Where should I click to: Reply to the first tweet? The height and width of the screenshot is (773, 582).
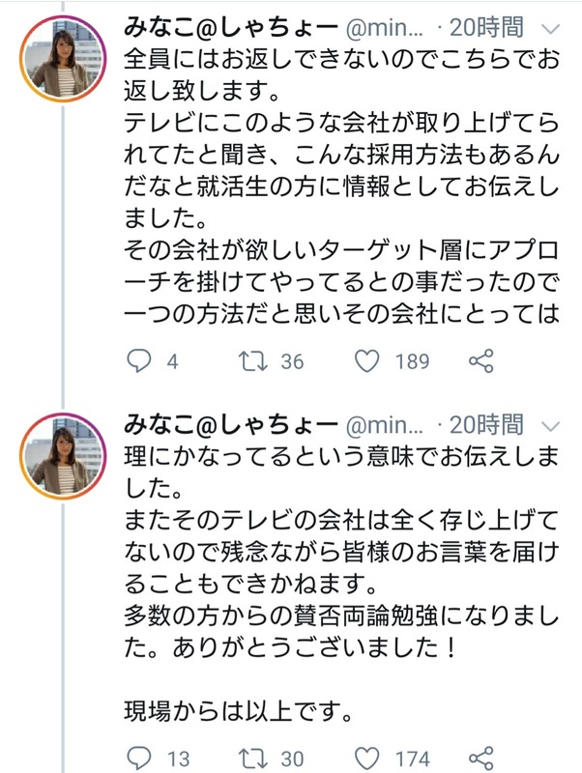(x=139, y=361)
